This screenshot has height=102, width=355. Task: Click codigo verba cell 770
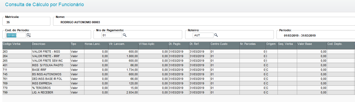pyautogui.click(x=17, y=88)
